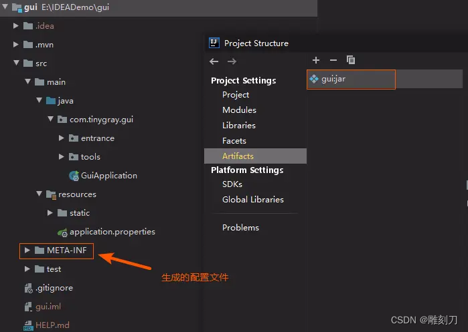This screenshot has height=332, width=468.
Task: Go back with the left arrow
Action: [214, 61]
